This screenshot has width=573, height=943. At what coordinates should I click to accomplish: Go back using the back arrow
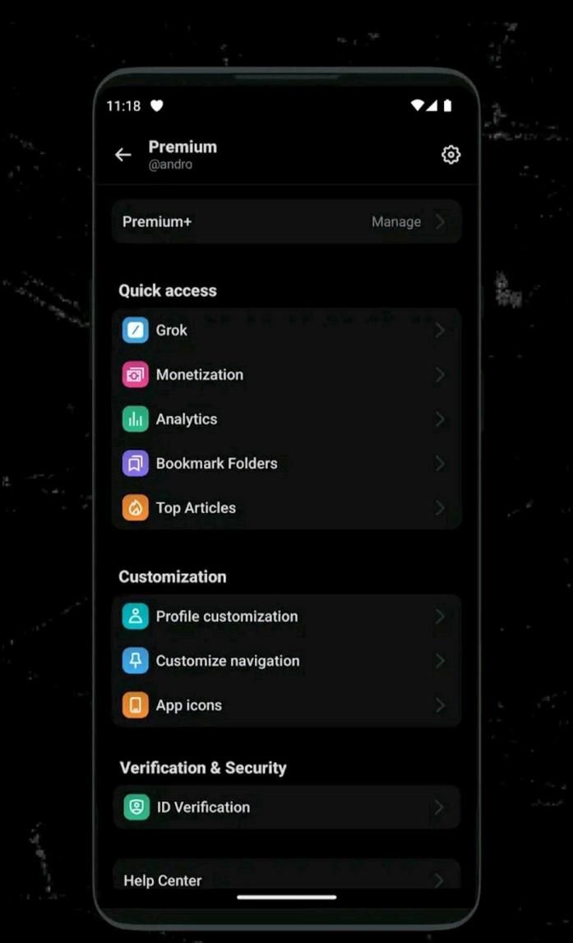point(122,154)
